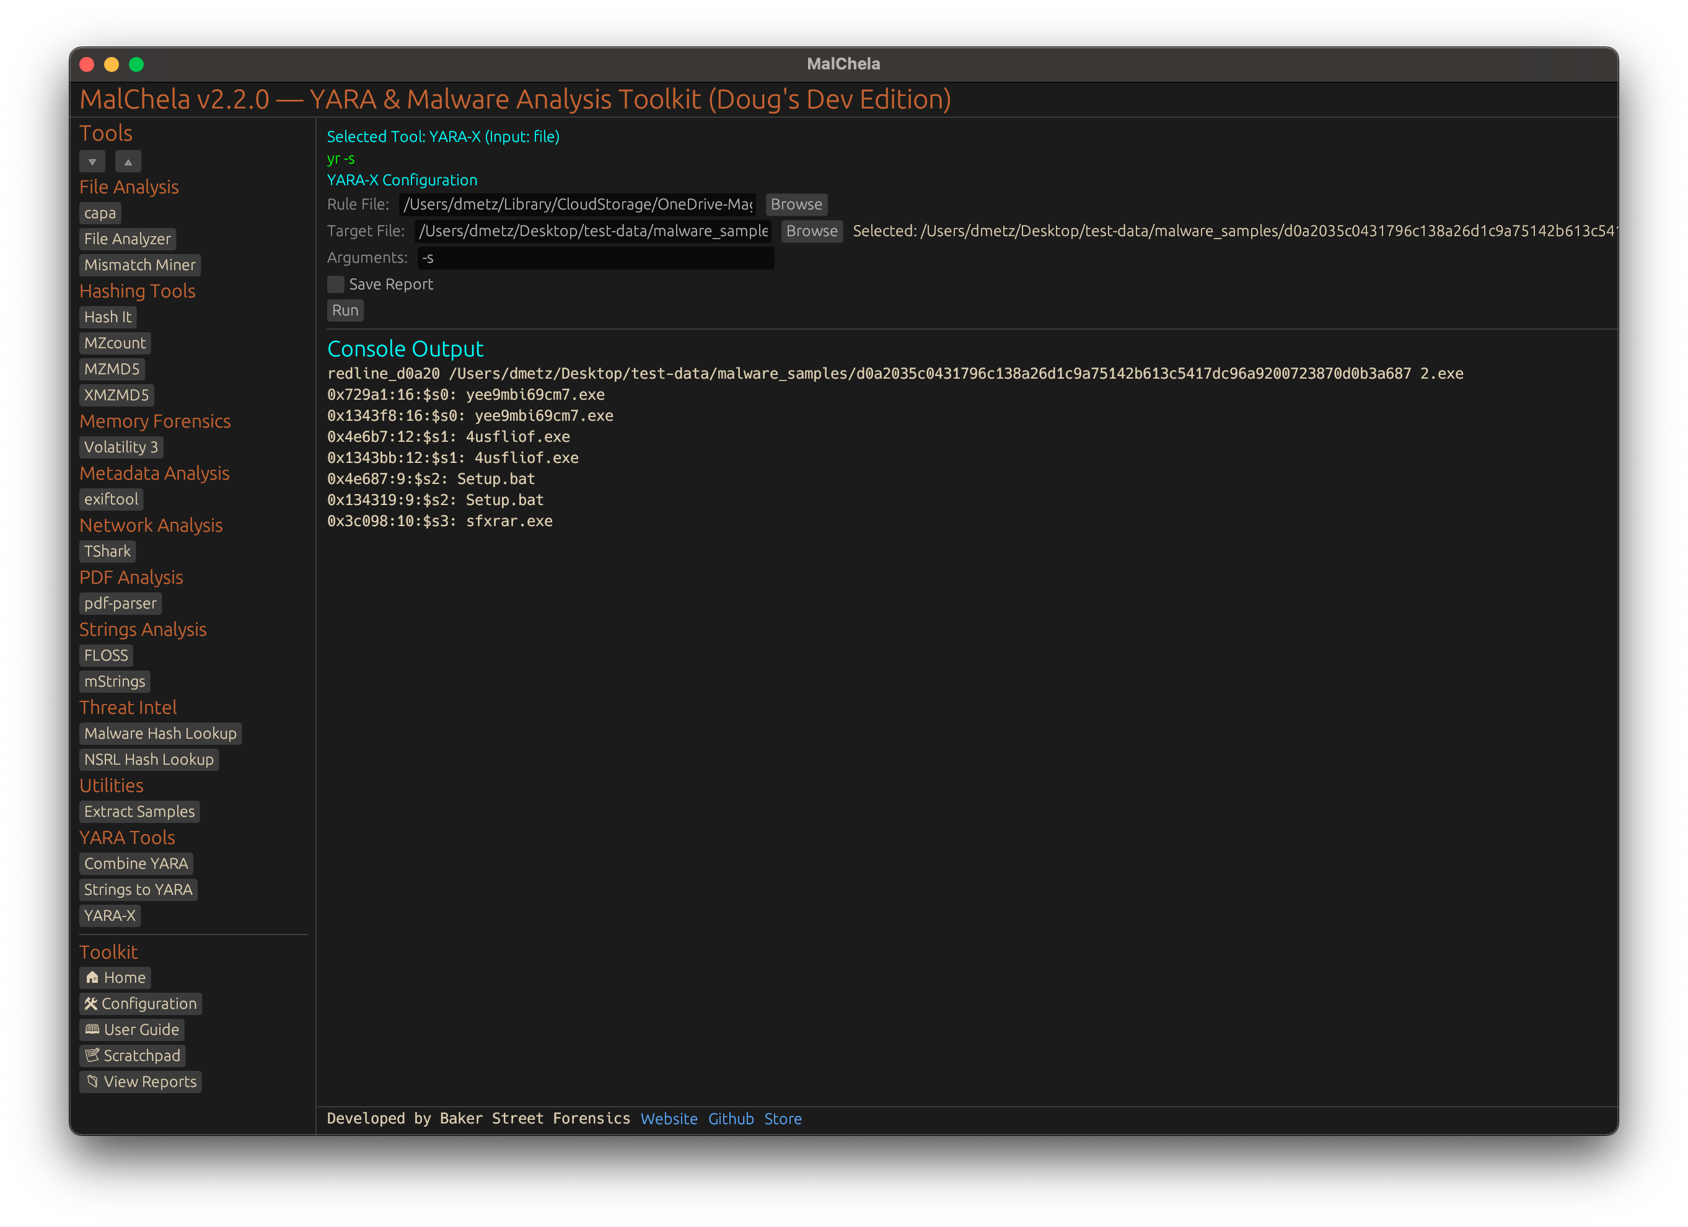1688x1227 pixels.
Task: Select the File Analyzer tool
Action: 127,240
